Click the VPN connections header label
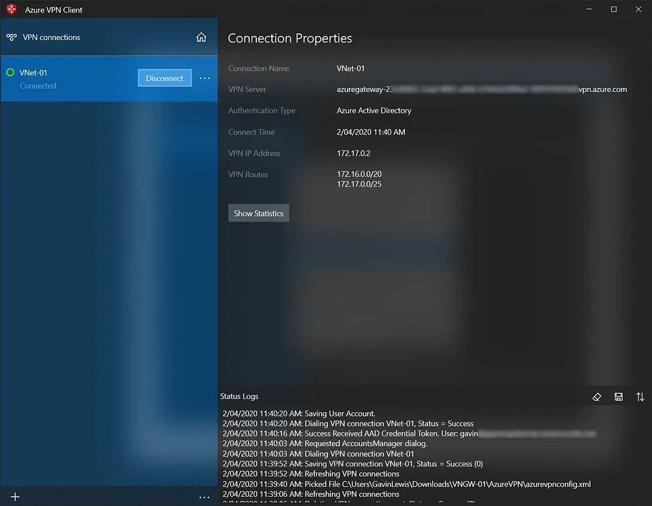 pos(52,37)
